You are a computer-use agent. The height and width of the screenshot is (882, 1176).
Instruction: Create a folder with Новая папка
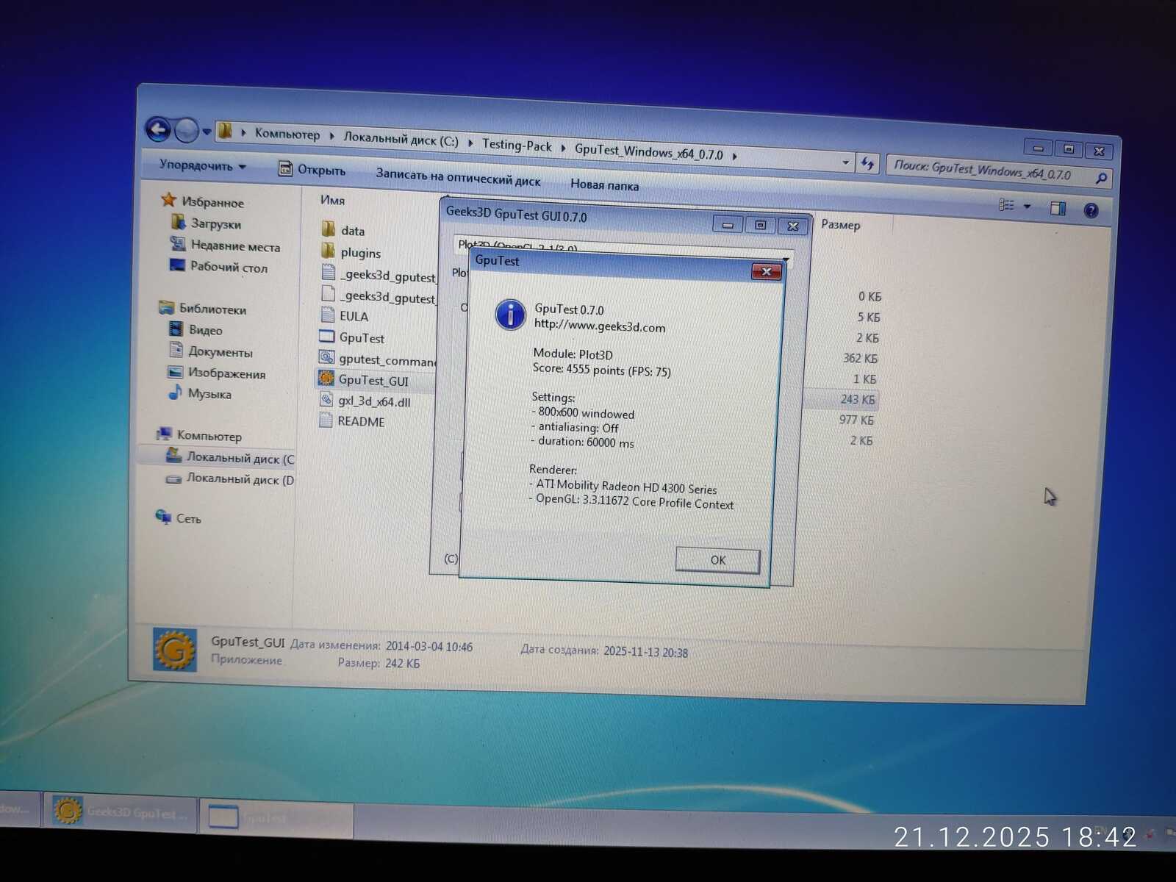[605, 184]
